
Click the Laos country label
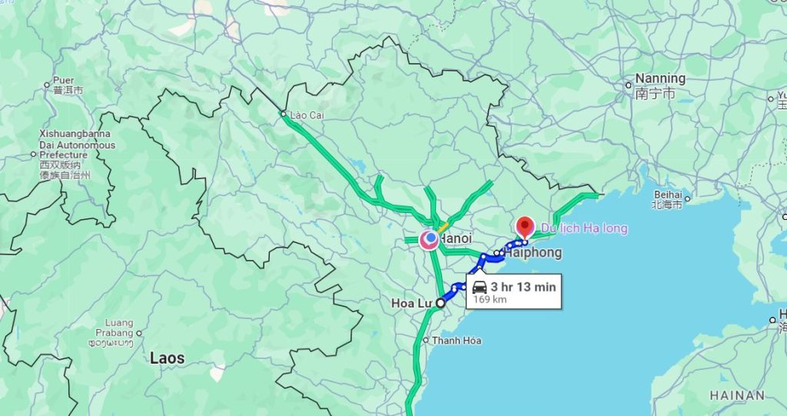(x=167, y=358)
